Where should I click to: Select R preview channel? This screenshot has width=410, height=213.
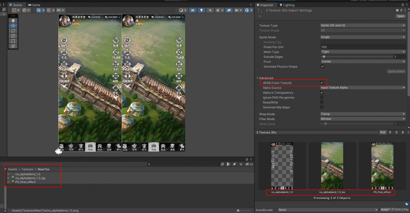[390, 132]
